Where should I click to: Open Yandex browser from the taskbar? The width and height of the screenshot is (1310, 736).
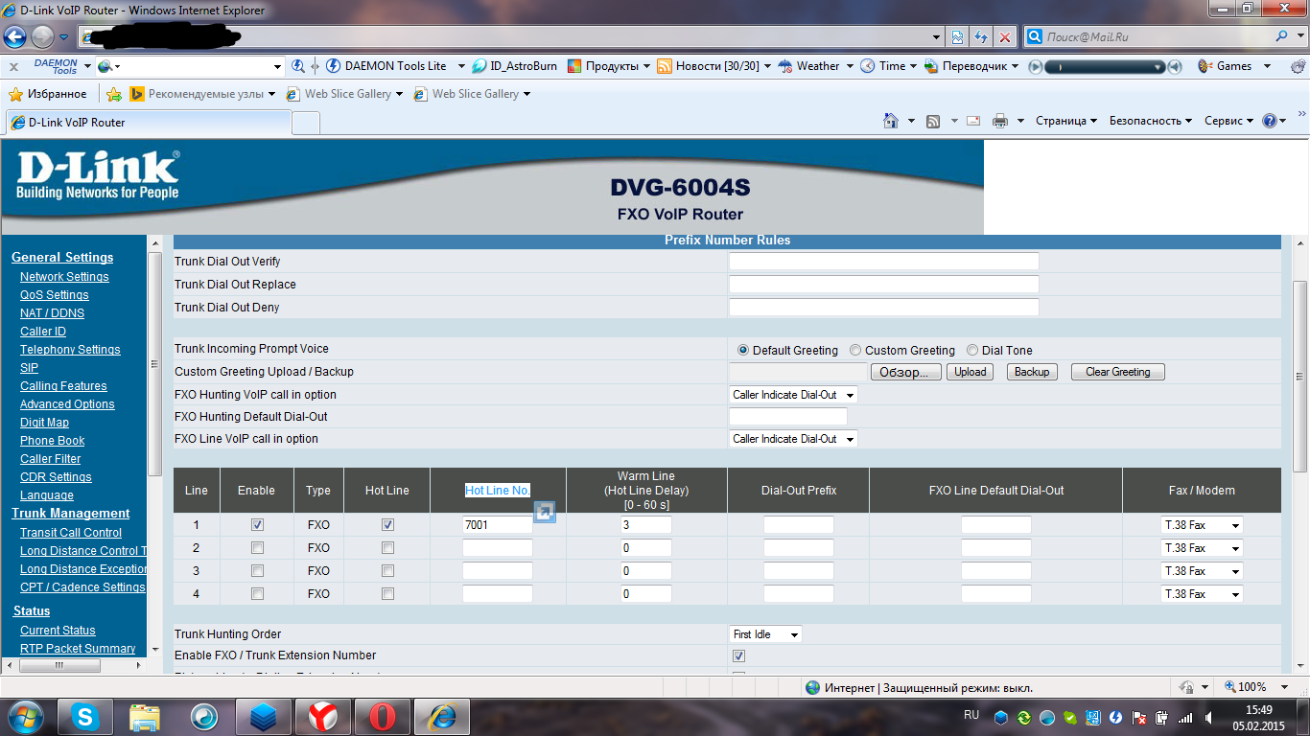[x=322, y=717]
